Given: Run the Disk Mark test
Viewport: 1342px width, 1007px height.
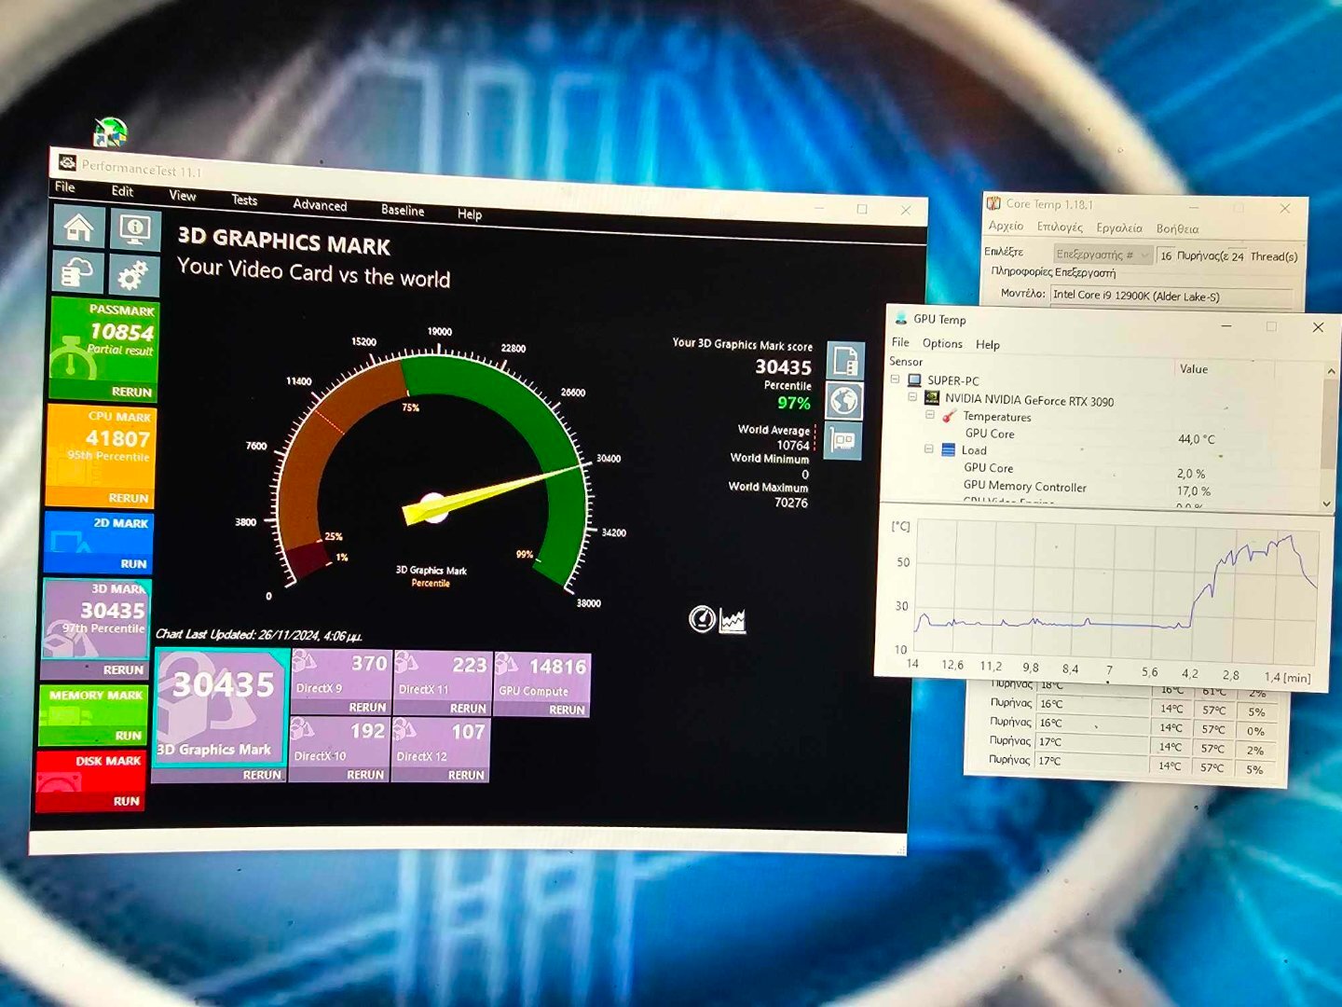Looking at the screenshot, I should 126,801.
